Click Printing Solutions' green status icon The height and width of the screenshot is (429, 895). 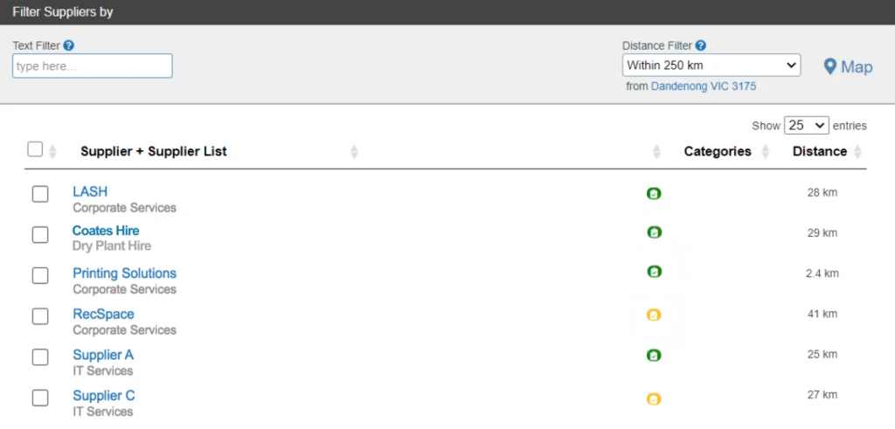tap(654, 272)
